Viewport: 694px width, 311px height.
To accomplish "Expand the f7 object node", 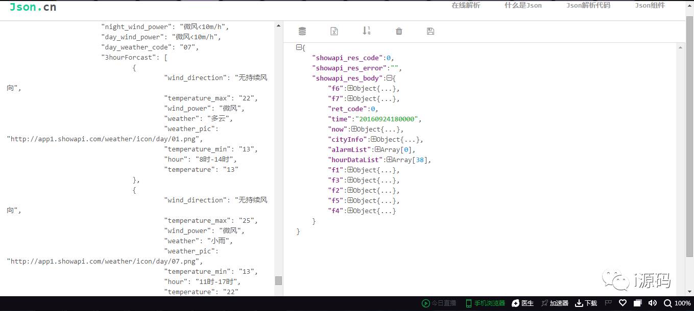I will (350, 98).
